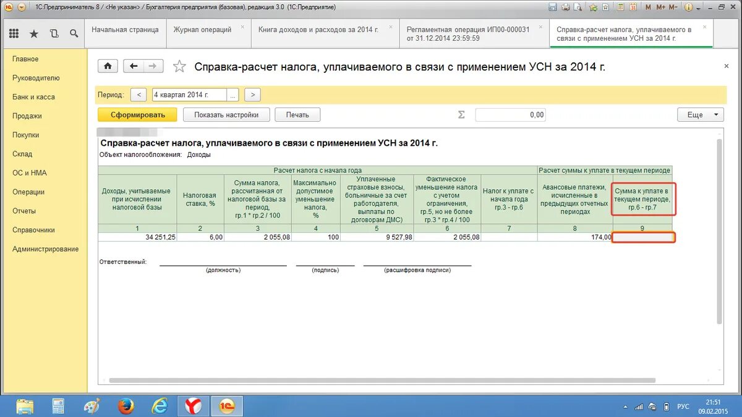The width and height of the screenshot is (742, 417).
Task: Open Yandex browser from the taskbar
Action: click(194, 406)
